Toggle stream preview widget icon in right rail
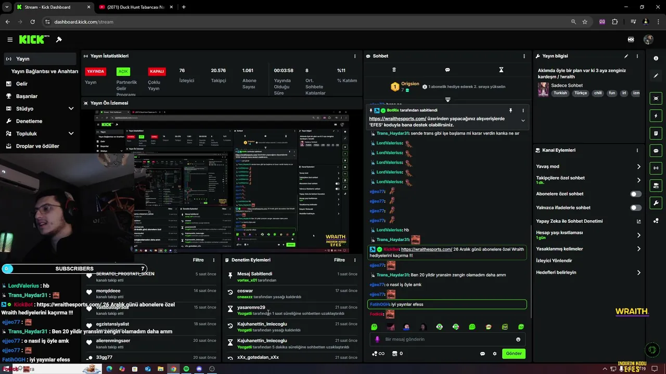This screenshot has width=666, height=374. 656,99
